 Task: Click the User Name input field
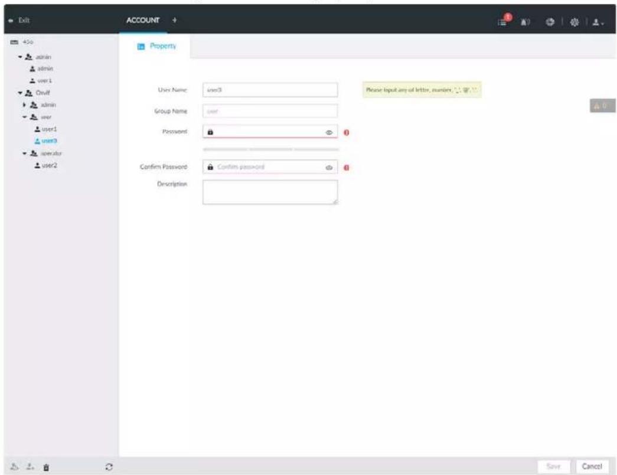(x=270, y=90)
